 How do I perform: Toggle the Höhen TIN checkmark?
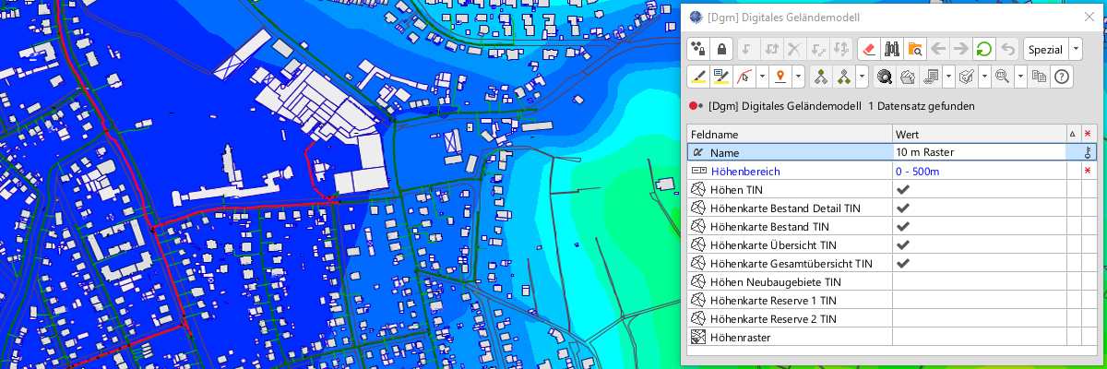point(903,189)
